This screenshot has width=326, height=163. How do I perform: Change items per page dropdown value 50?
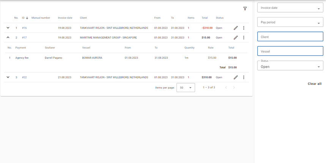tap(186, 88)
